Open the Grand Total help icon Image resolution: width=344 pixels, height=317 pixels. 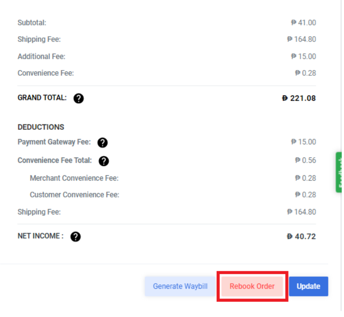tap(78, 98)
